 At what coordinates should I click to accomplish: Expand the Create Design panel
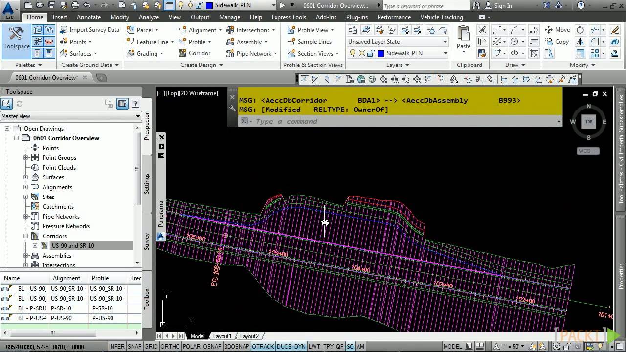coord(201,65)
